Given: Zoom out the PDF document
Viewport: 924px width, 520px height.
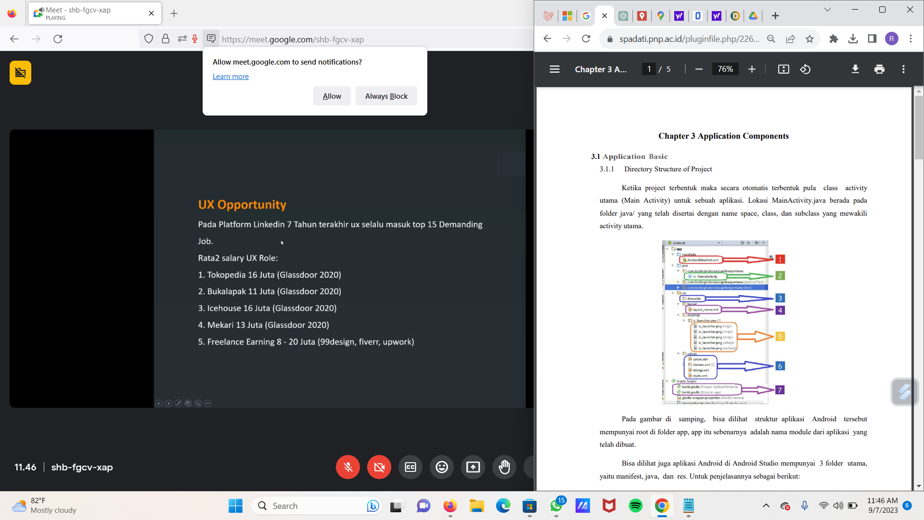Looking at the screenshot, I should click(699, 69).
